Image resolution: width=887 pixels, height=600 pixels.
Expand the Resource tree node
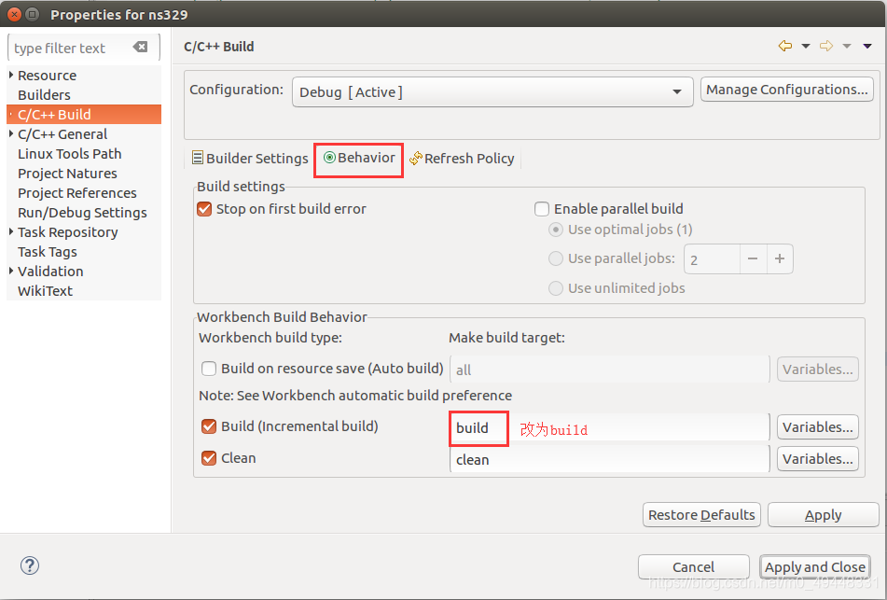click(x=11, y=75)
